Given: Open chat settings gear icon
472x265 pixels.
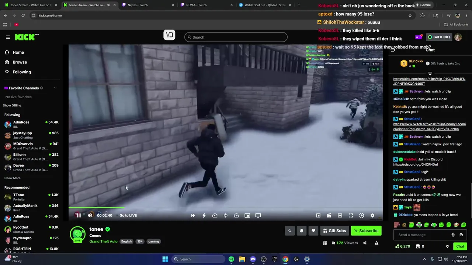Looking at the screenshot, I should (x=447, y=247).
